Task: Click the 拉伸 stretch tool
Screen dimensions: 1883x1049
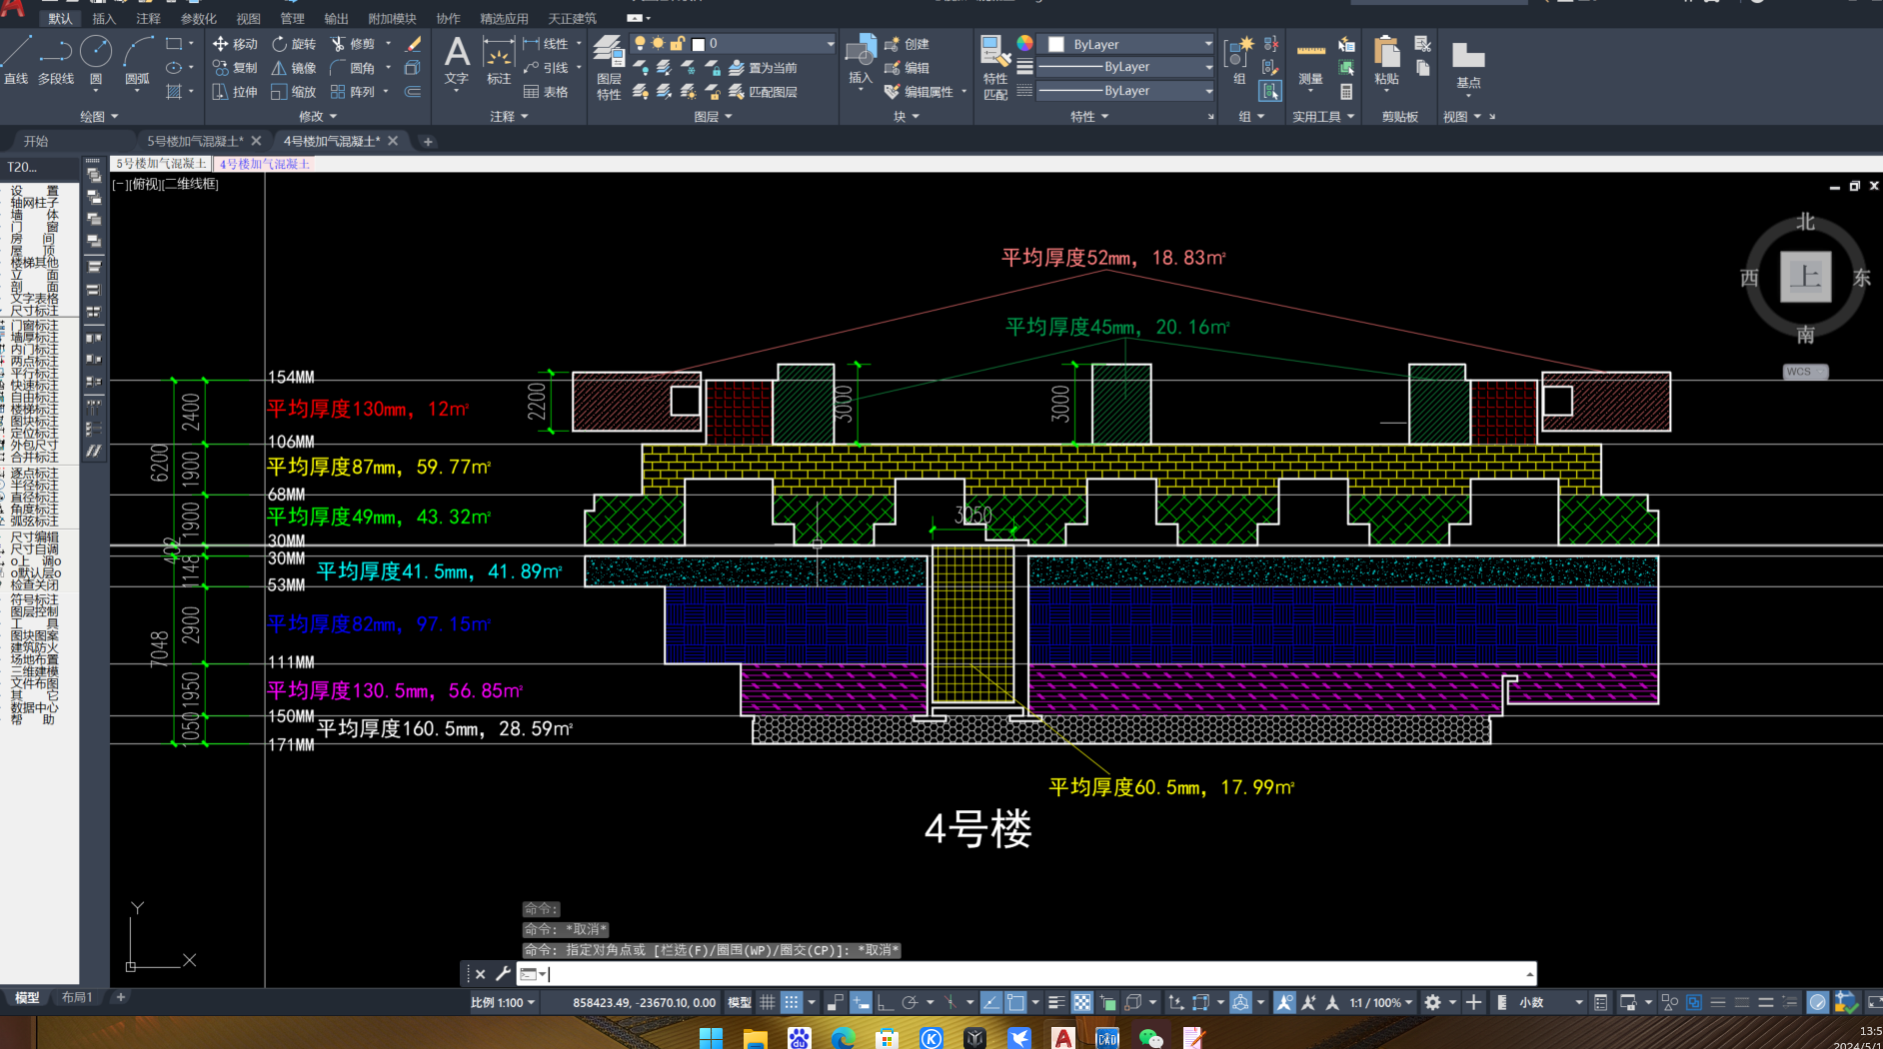Action: (235, 92)
